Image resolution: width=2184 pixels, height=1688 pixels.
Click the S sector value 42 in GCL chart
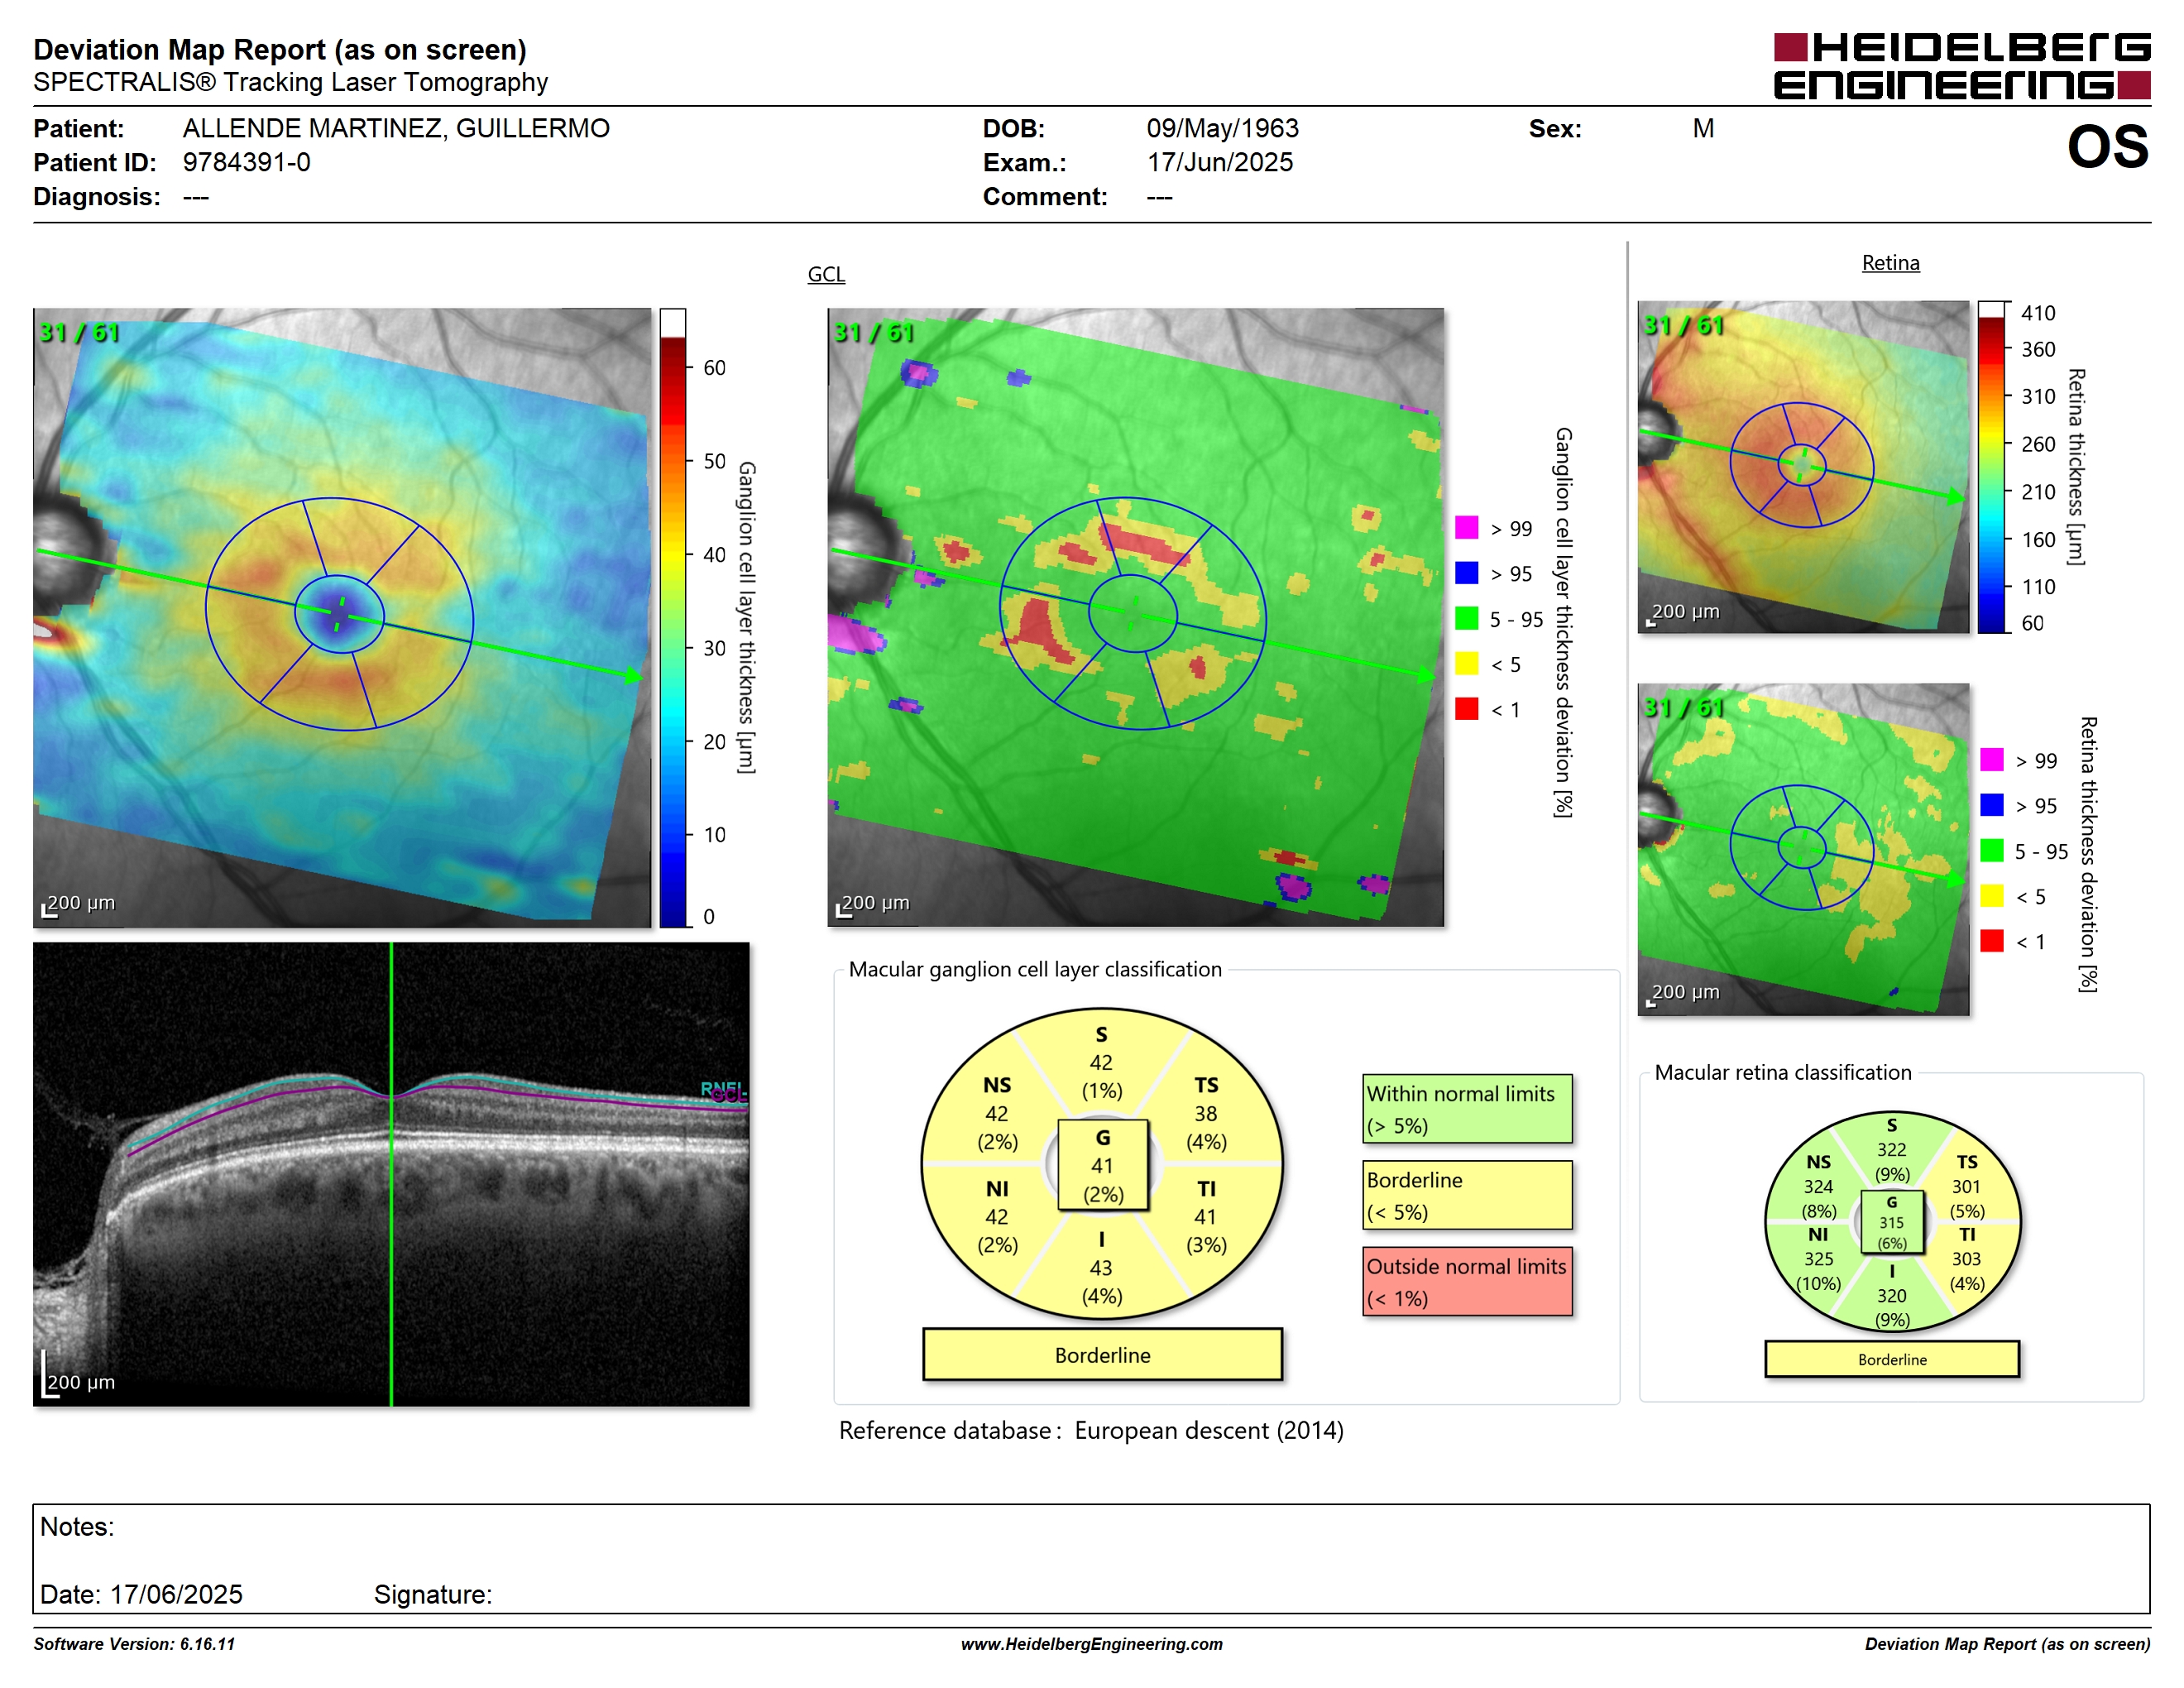click(1101, 1063)
